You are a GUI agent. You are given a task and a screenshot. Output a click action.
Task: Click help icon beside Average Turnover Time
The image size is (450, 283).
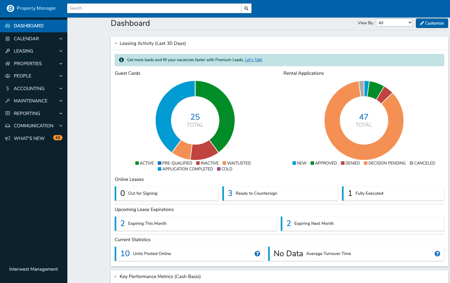(x=437, y=253)
